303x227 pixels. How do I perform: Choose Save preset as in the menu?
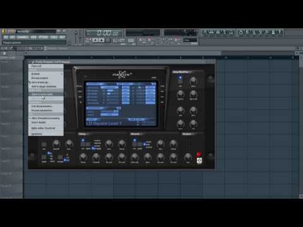click(x=46, y=82)
